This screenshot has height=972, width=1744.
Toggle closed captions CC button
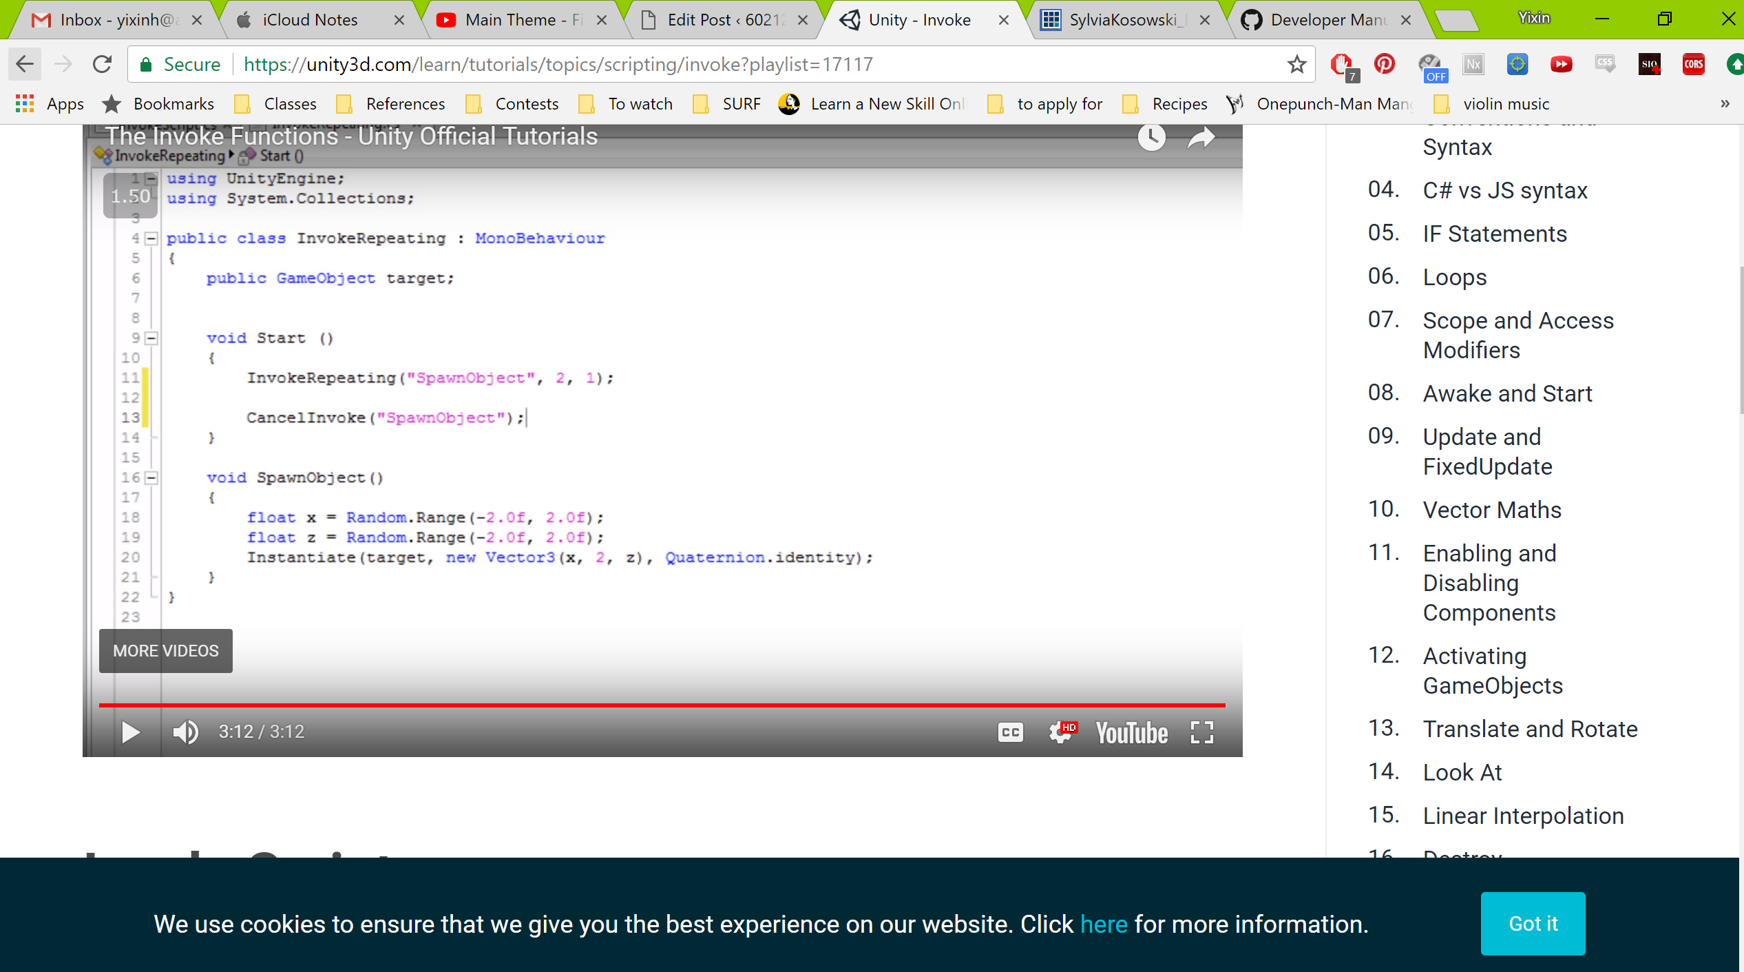click(1010, 732)
